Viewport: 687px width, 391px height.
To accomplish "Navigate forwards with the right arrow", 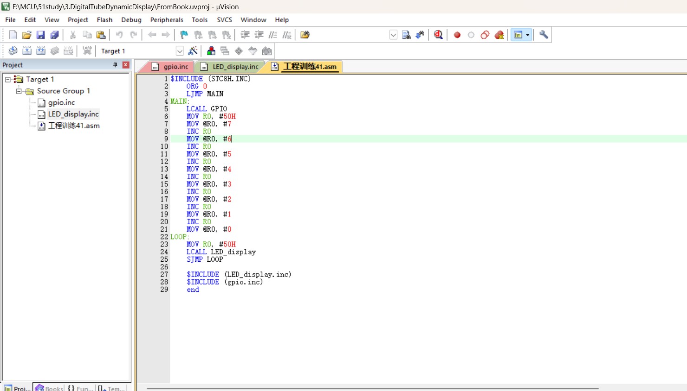I will point(166,35).
